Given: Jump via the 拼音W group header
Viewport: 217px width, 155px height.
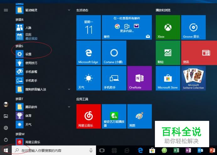Looking at the screenshot, I should coord(20,134).
